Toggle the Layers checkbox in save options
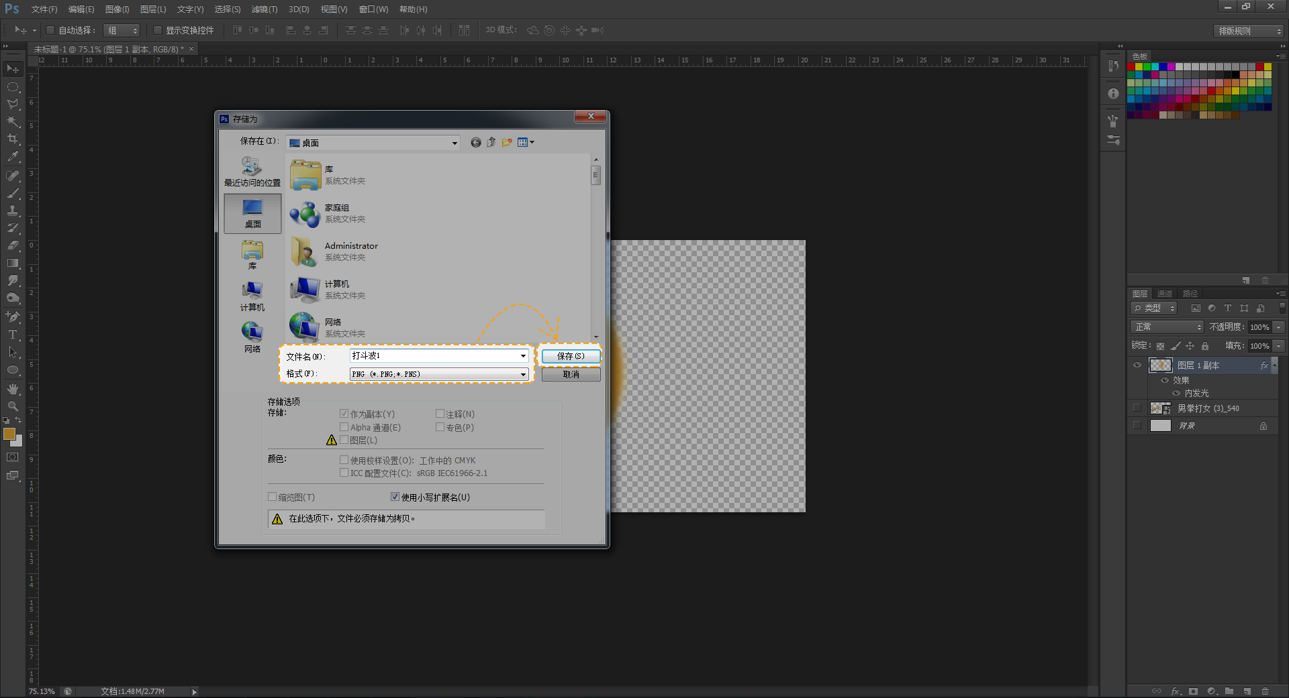1289x698 pixels. pyautogui.click(x=344, y=440)
